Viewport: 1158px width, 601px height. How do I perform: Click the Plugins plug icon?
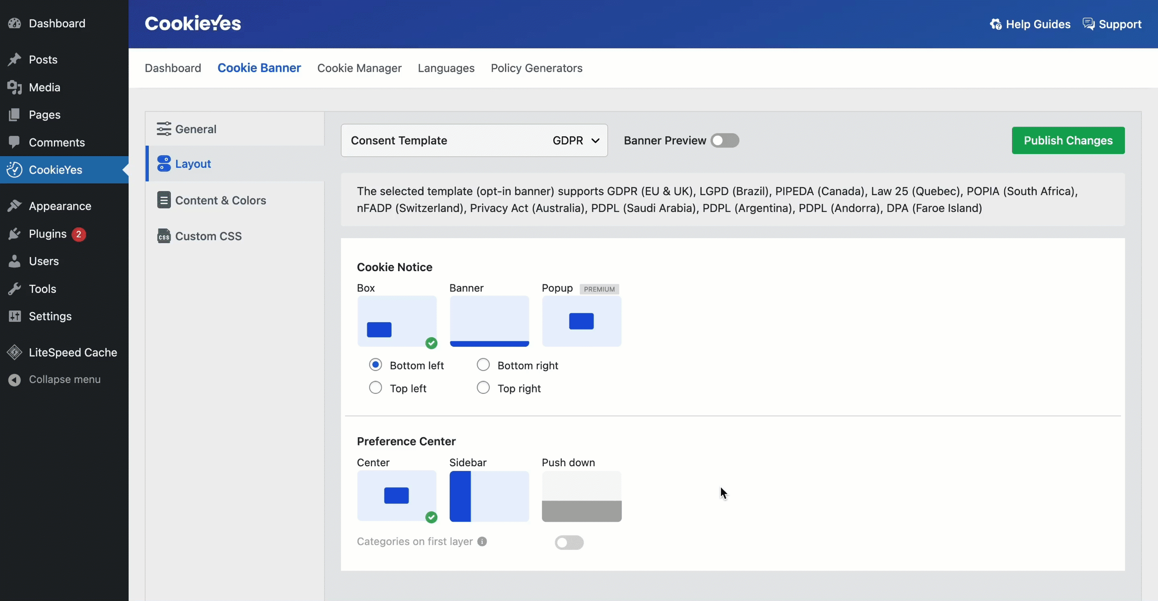pyautogui.click(x=14, y=234)
